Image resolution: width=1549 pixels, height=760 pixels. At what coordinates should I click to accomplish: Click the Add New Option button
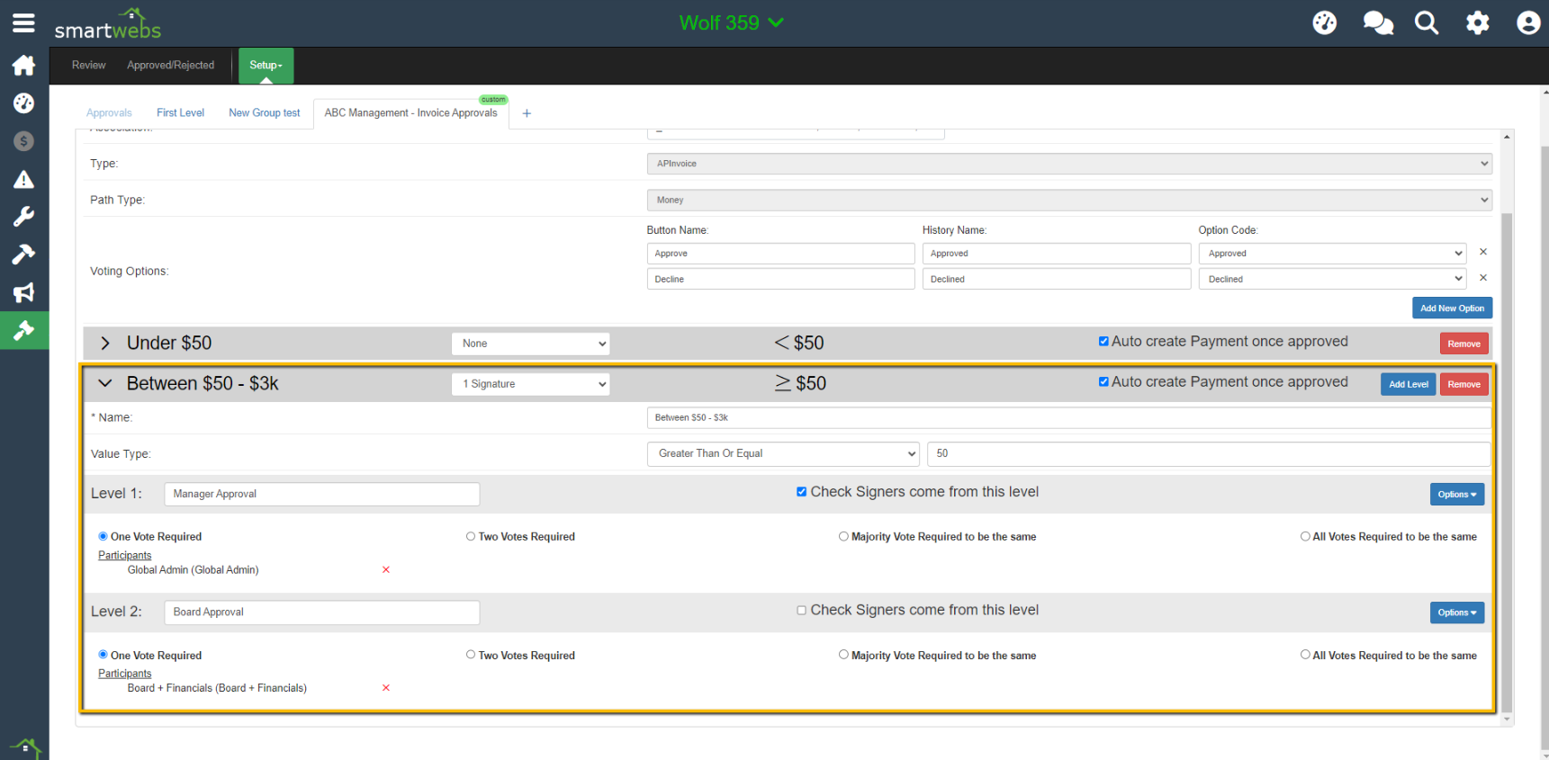point(1453,308)
